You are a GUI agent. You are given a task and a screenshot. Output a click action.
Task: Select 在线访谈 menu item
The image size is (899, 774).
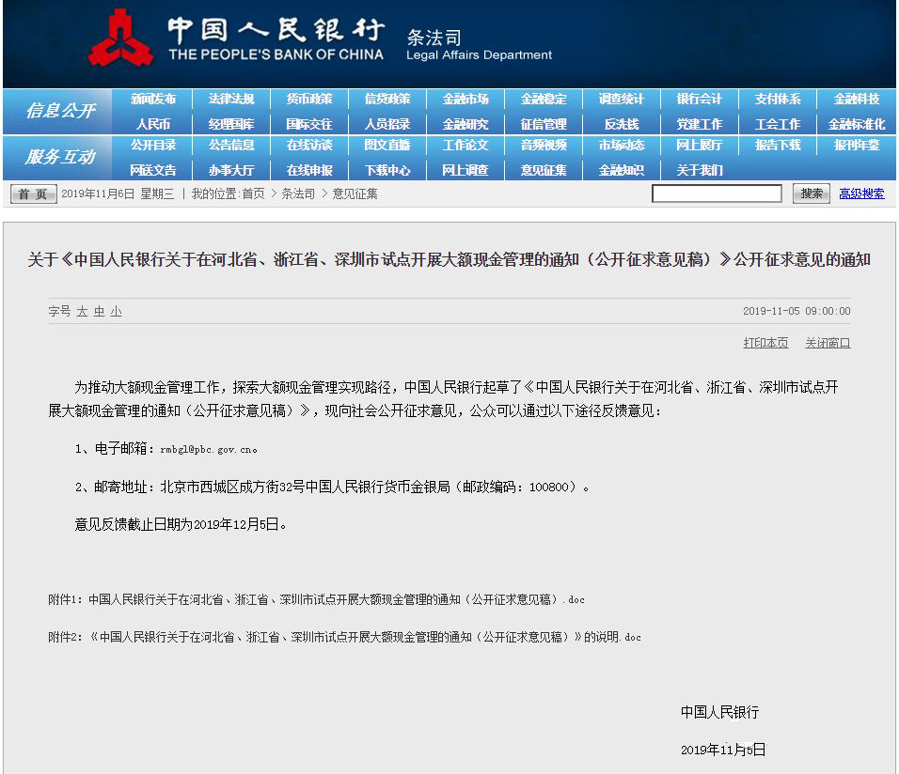(309, 145)
